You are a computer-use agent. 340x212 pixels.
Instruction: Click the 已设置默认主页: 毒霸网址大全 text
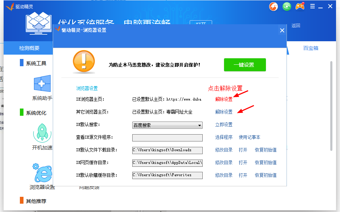[162, 112]
